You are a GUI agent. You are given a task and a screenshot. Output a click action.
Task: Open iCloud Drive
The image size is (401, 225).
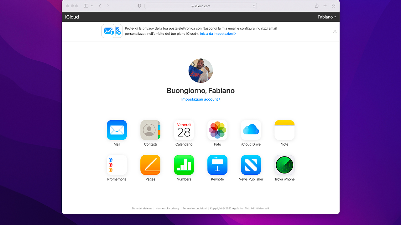coord(251,130)
